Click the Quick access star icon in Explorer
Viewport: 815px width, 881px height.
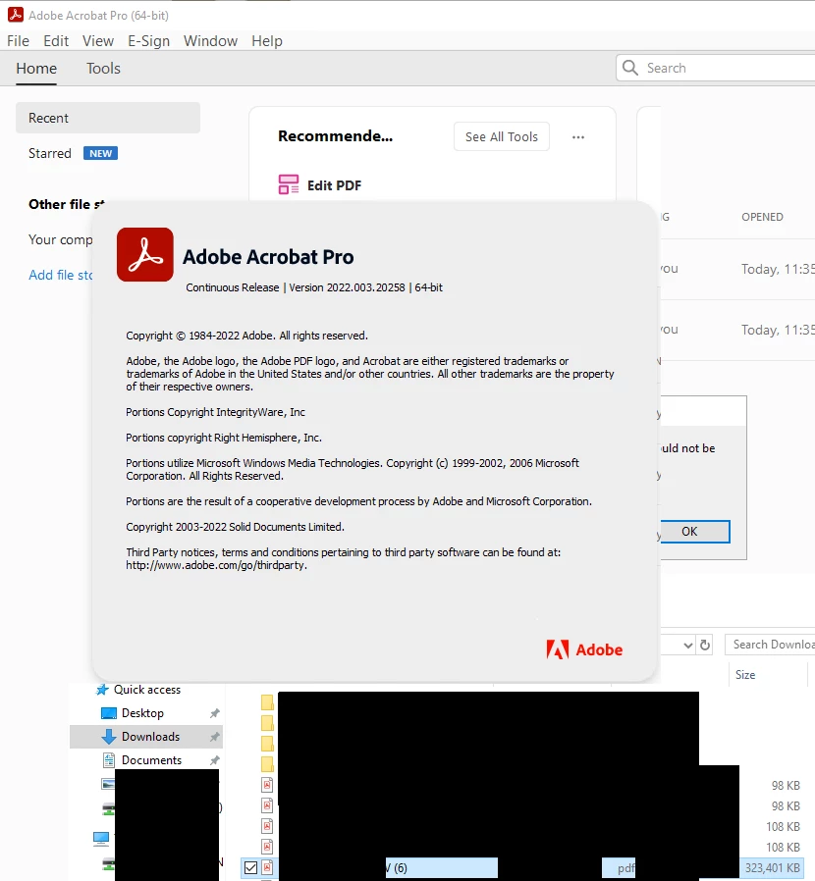coord(102,690)
